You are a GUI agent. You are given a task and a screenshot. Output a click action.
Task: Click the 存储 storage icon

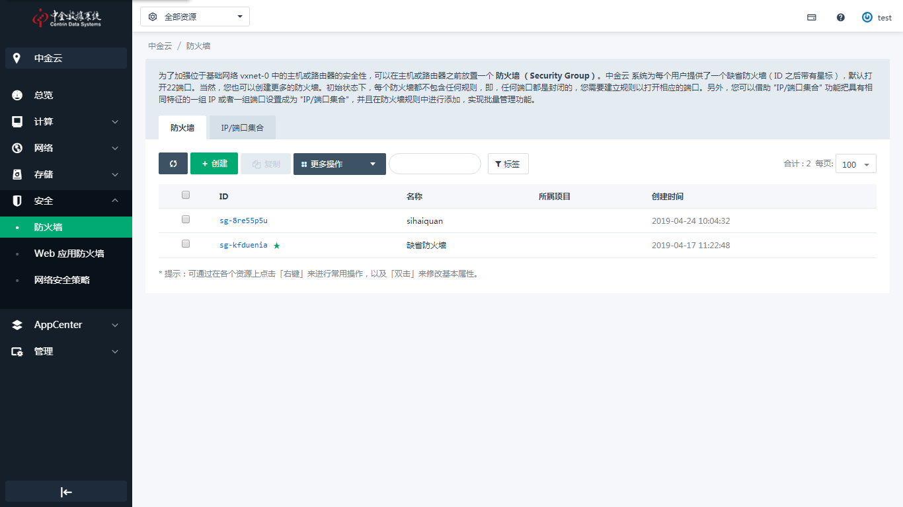click(x=17, y=174)
